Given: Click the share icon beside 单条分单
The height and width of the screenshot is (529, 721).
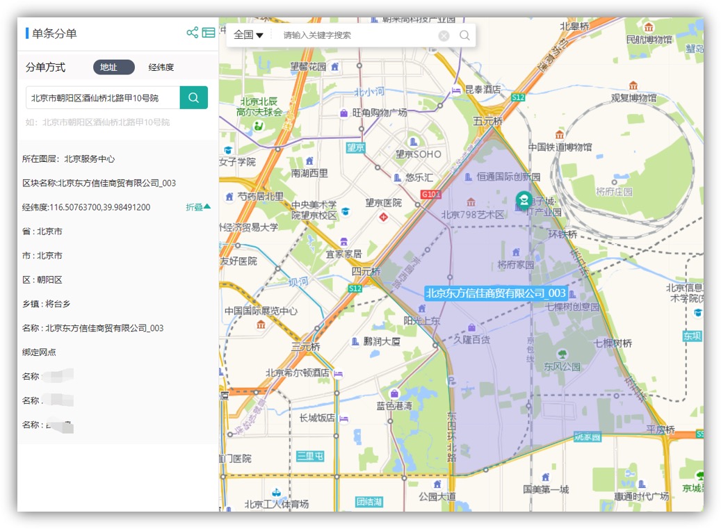Looking at the screenshot, I should coord(192,33).
